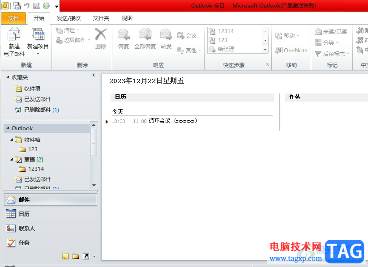Open the New Items icon
The image size is (368, 267).
(x=38, y=35)
